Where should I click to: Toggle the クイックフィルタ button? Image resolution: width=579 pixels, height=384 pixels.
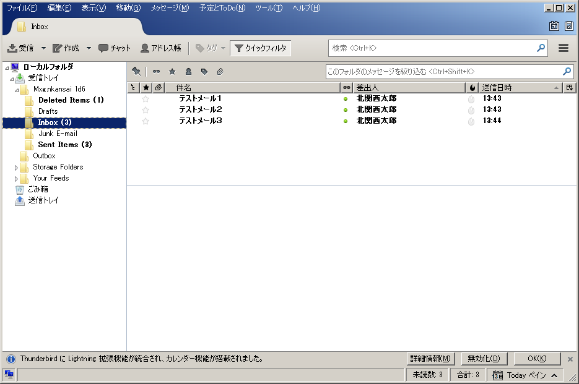[x=260, y=48]
